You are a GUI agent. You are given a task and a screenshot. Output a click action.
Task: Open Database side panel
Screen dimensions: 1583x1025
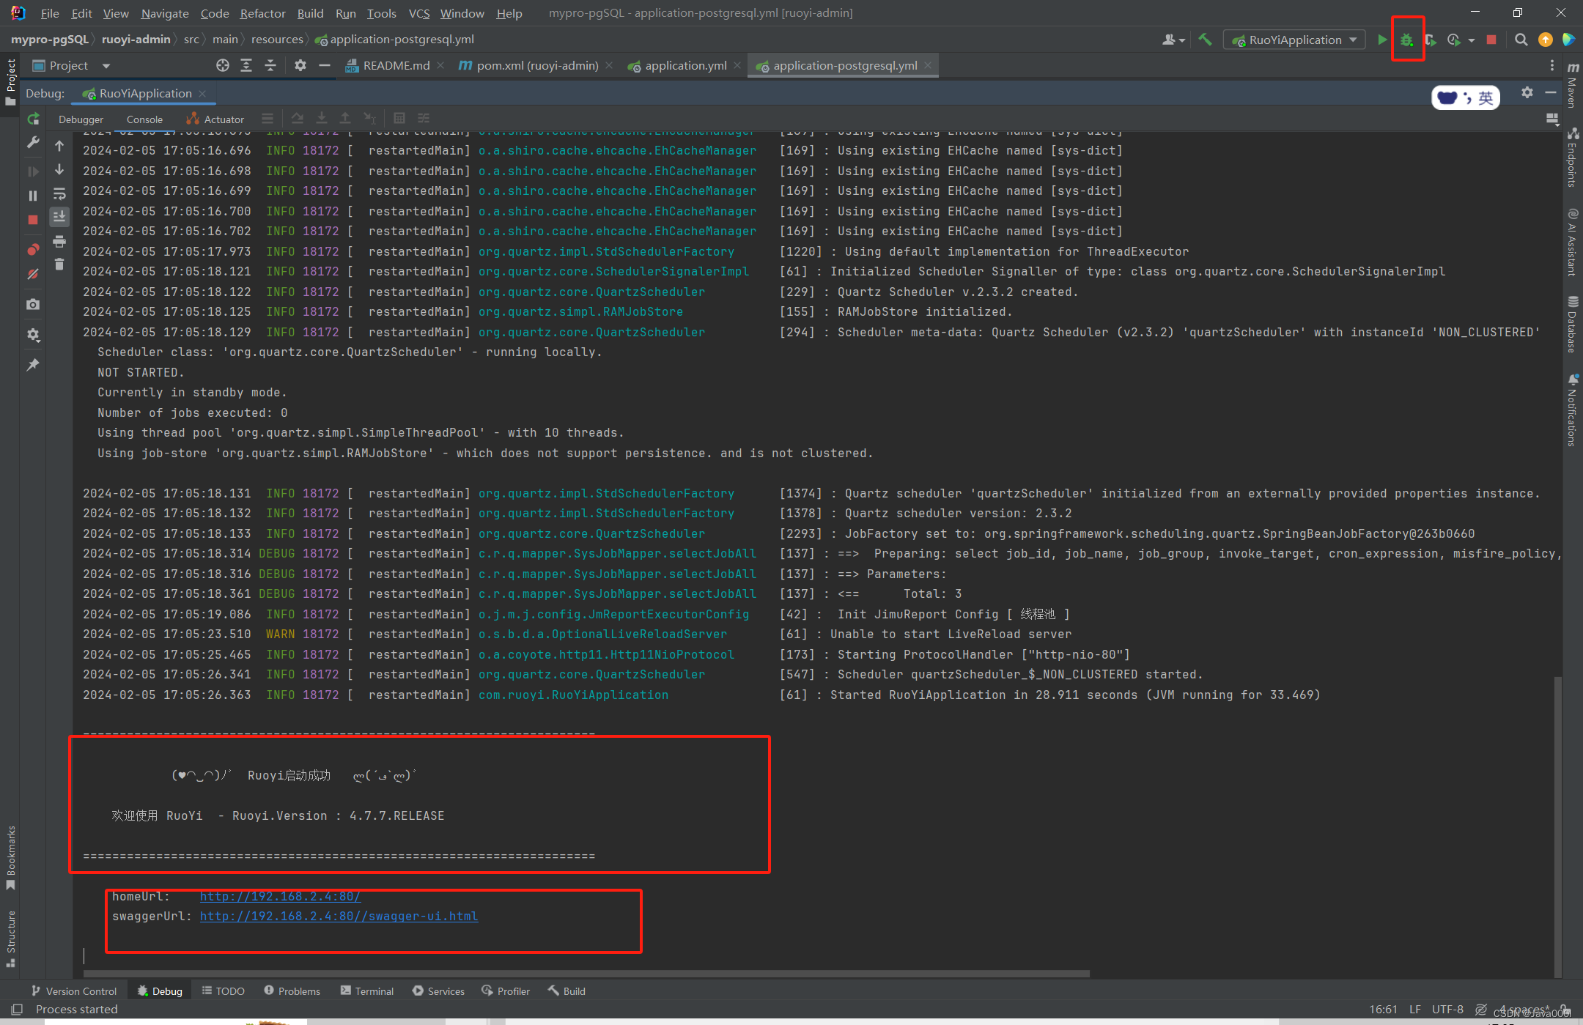1573,324
